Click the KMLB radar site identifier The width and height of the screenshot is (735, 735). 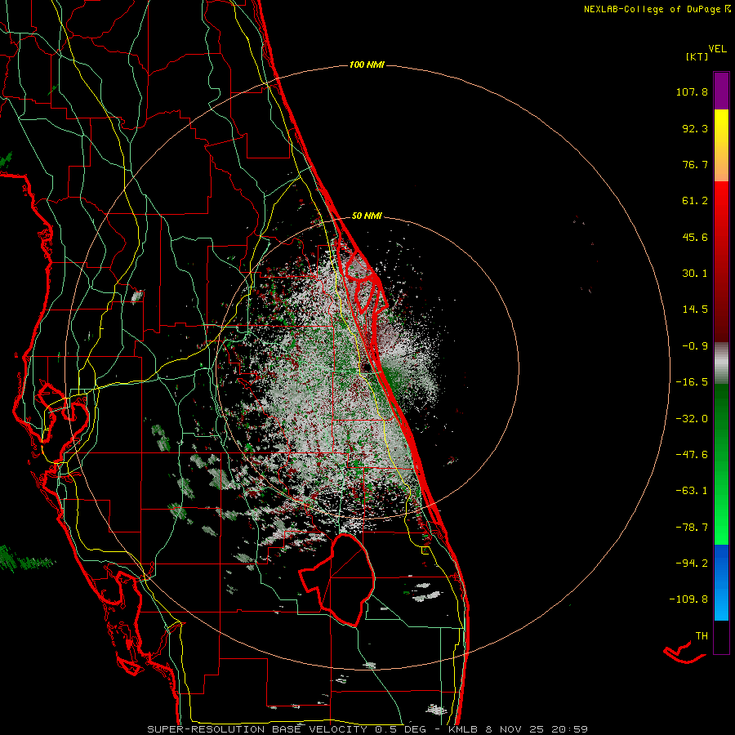point(464,729)
